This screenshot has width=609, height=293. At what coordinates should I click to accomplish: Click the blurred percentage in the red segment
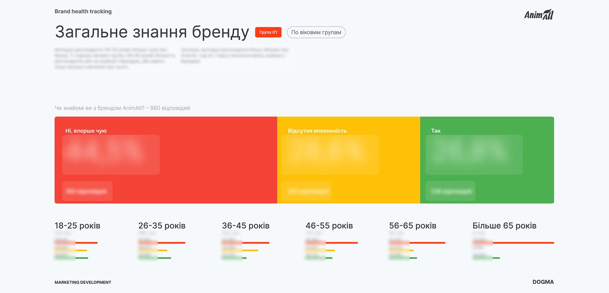coord(111,154)
